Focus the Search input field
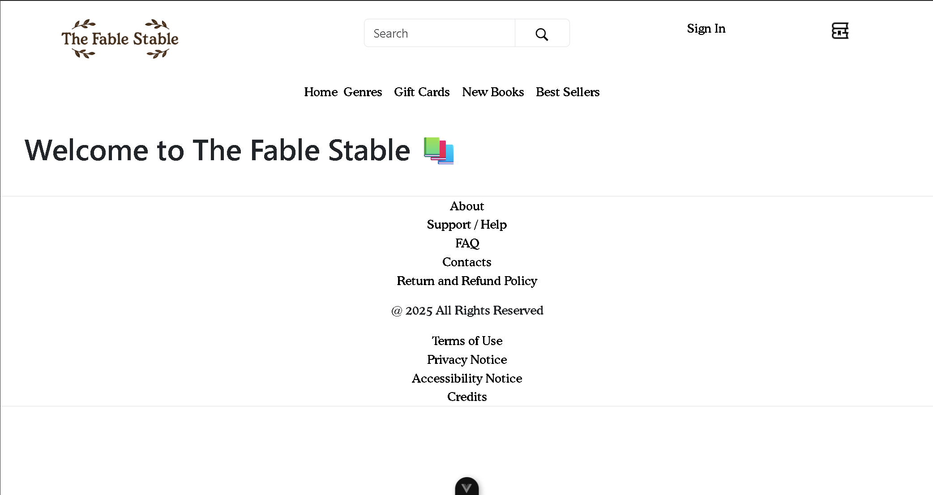933x495 pixels. [440, 34]
